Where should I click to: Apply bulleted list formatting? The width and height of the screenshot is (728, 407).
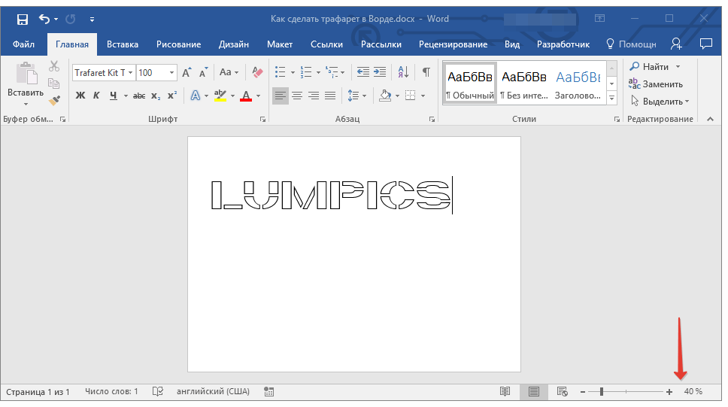click(281, 72)
